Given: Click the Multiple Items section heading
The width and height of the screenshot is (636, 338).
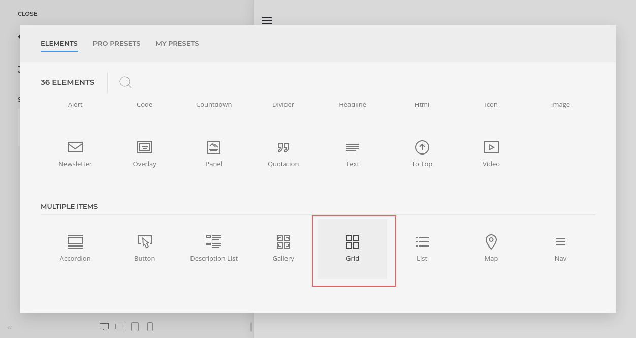Looking at the screenshot, I should tap(69, 207).
